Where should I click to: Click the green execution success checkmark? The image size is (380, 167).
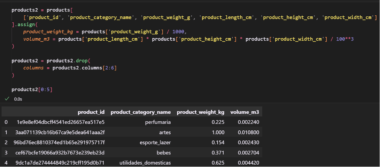coord(7,99)
